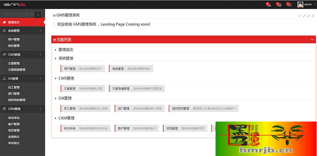Collapse the CMS管理 sidebar section chevron

coord(40,55)
